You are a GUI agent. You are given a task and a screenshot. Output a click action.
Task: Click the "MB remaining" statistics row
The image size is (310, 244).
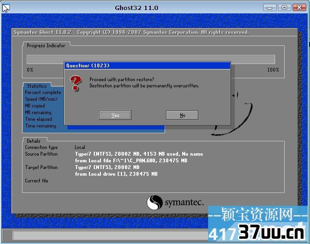pos(38,113)
